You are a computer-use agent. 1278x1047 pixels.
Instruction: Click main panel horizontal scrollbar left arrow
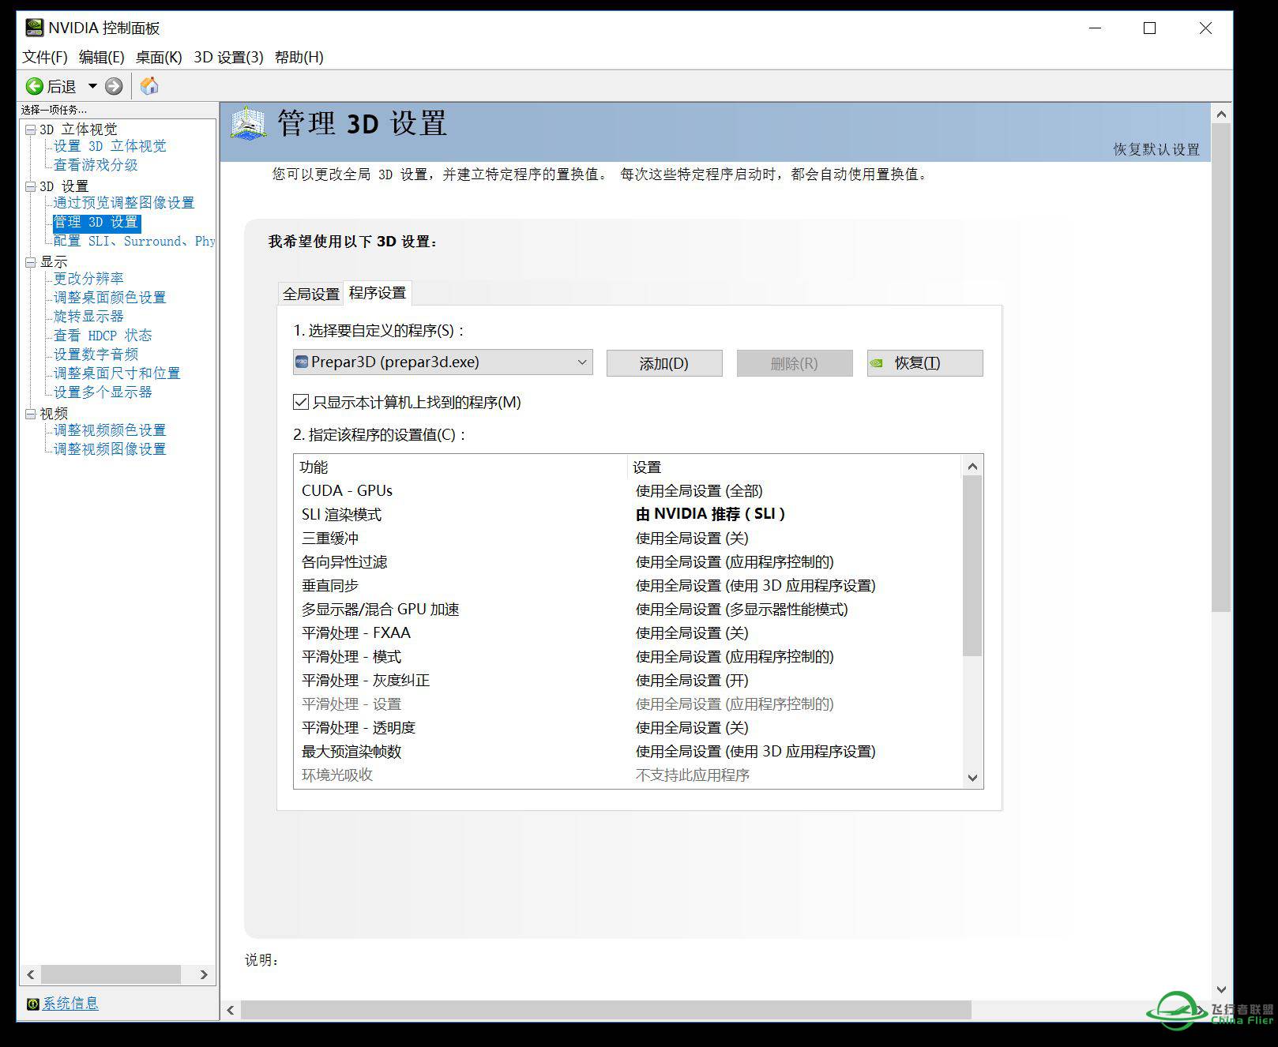coord(231,1010)
